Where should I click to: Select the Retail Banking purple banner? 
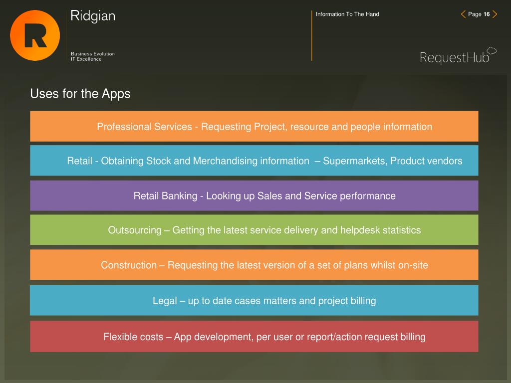click(254, 195)
